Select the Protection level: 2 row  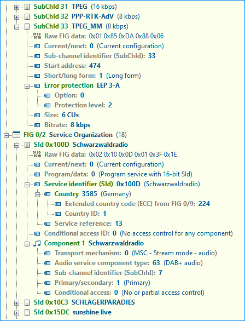tap(83, 105)
